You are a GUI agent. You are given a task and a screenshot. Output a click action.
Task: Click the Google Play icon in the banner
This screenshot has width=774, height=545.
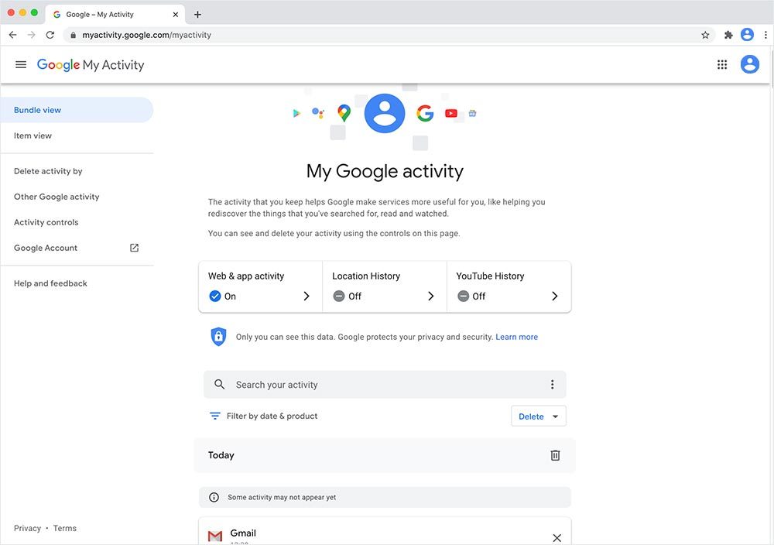point(296,112)
